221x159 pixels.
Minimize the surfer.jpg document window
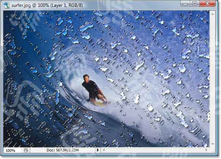click(185, 4)
